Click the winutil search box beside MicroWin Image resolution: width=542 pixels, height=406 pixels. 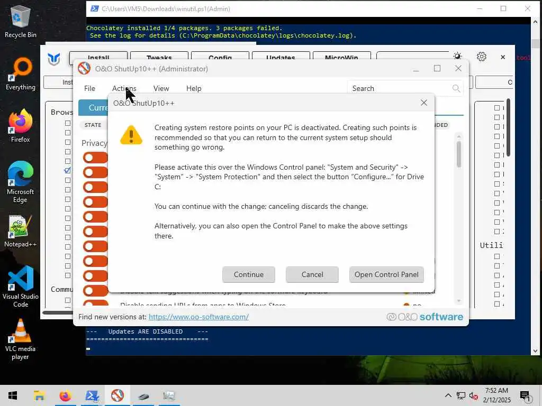pos(413,56)
